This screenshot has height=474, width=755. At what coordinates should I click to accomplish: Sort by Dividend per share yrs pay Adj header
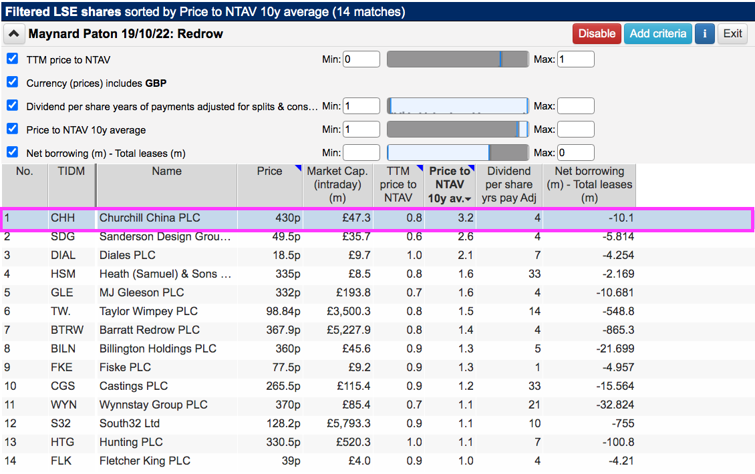[x=509, y=186]
